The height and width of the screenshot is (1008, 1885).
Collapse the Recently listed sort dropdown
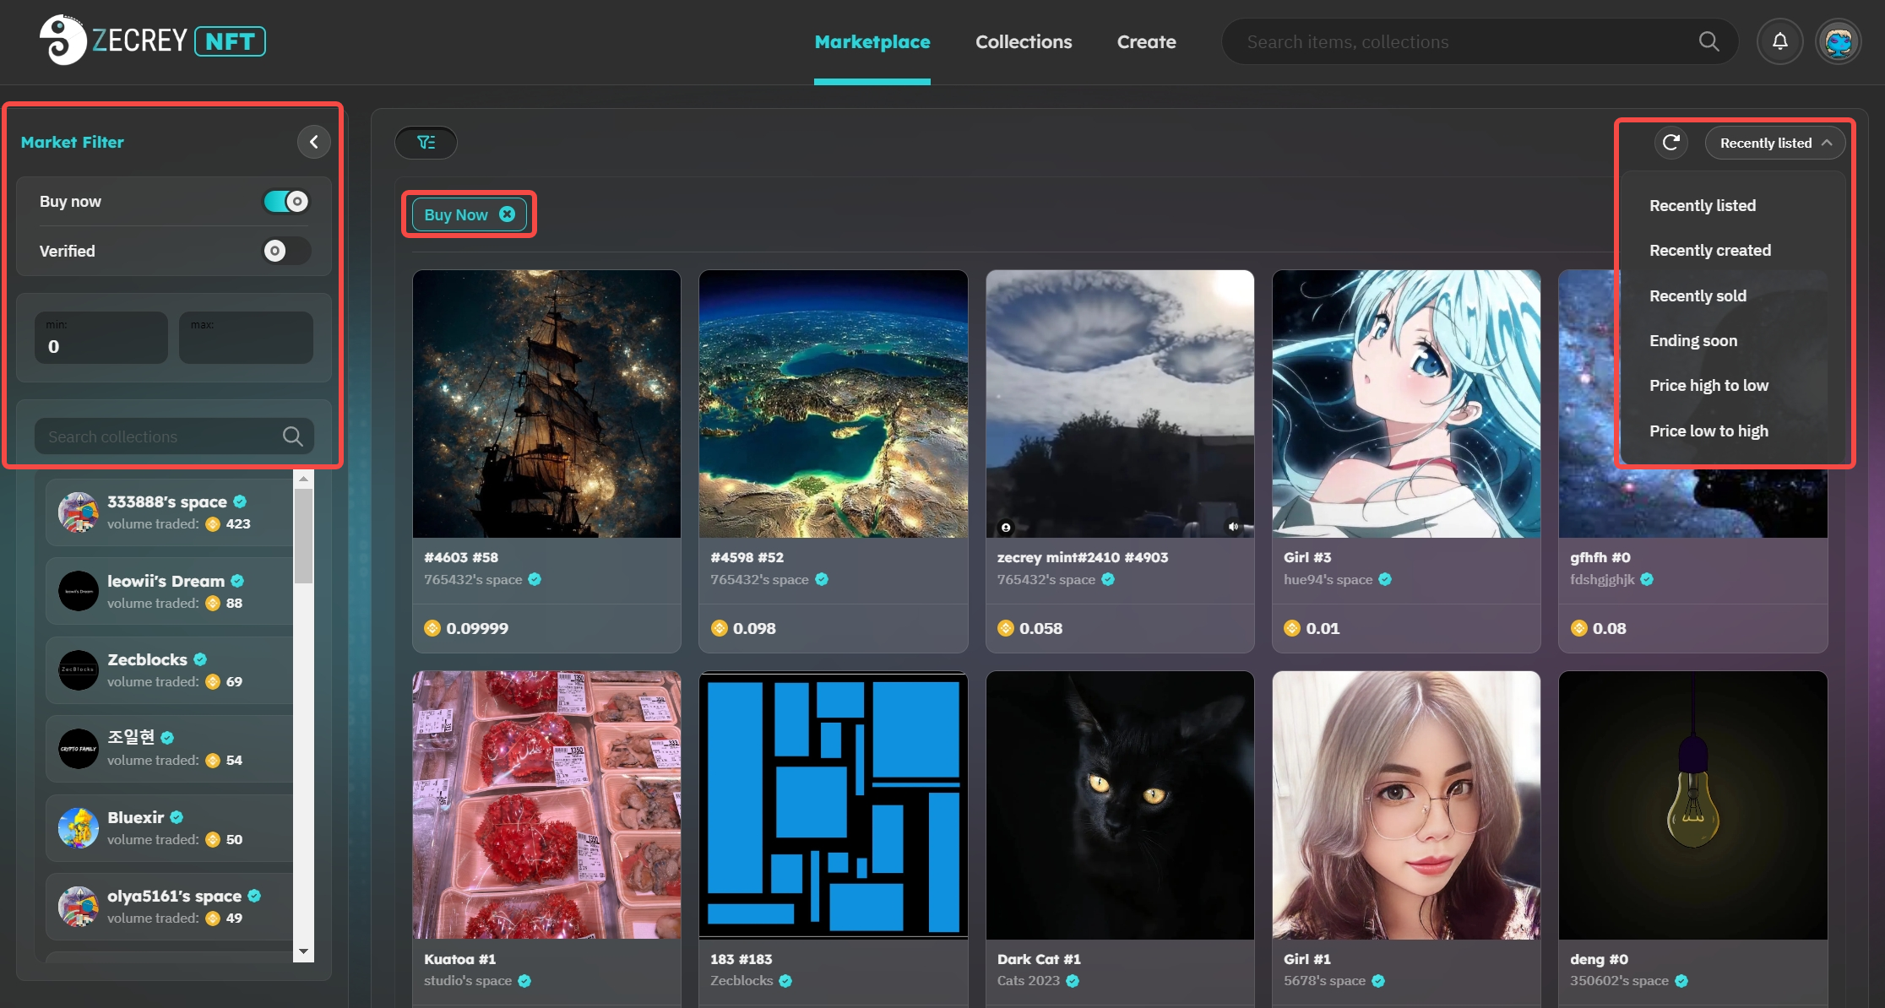[x=1774, y=143]
